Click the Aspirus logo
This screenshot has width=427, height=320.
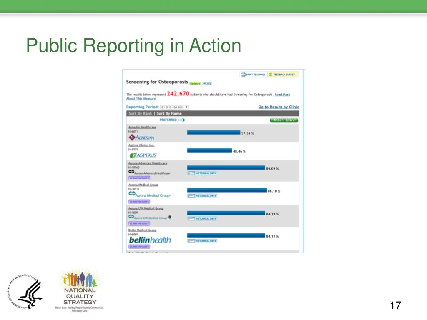coord(143,155)
